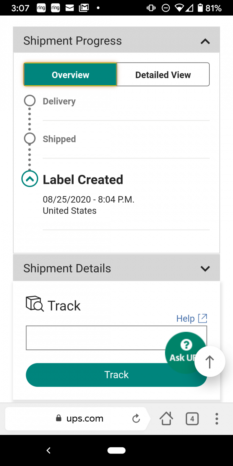Collapse the Shipment Progress section
This screenshot has height=466, width=233.
click(x=205, y=41)
